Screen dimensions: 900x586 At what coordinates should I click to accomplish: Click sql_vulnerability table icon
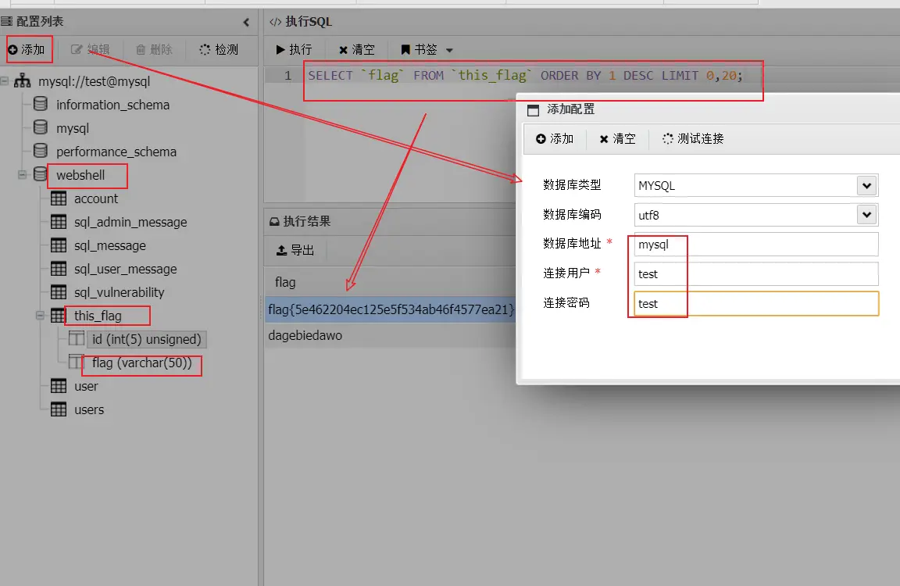pos(59,292)
